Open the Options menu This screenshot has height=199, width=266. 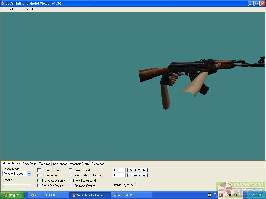coord(14,9)
